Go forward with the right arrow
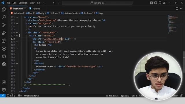185x104 pixels. [x=58, y=3]
